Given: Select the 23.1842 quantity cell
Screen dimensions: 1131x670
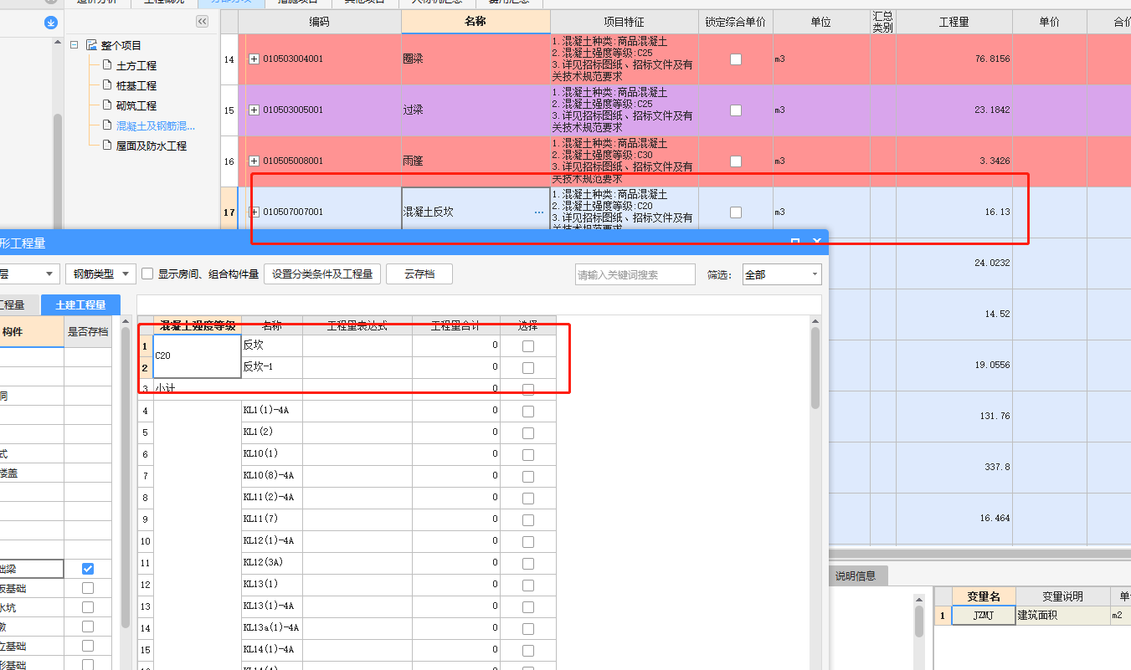Looking at the screenshot, I should click(x=954, y=110).
